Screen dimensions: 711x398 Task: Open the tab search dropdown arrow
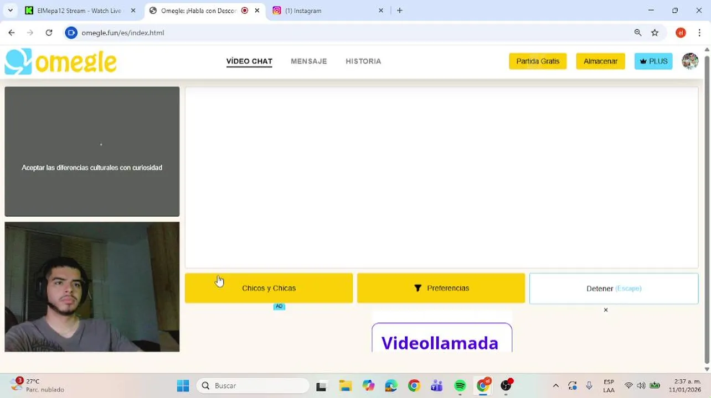click(x=10, y=11)
